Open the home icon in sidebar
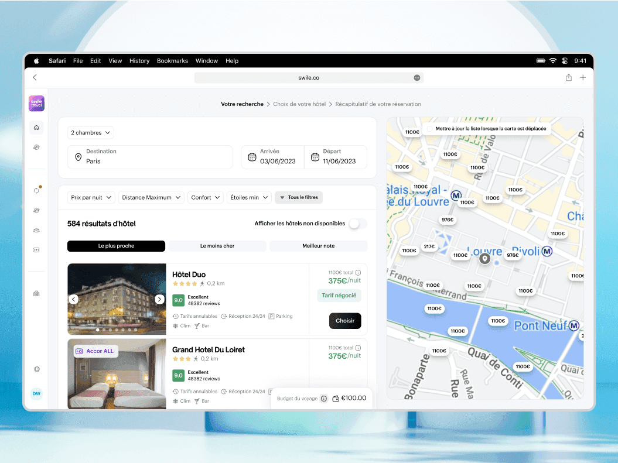Viewport: 618px width, 463px height. pyautogui.click(x=36, y=128)
